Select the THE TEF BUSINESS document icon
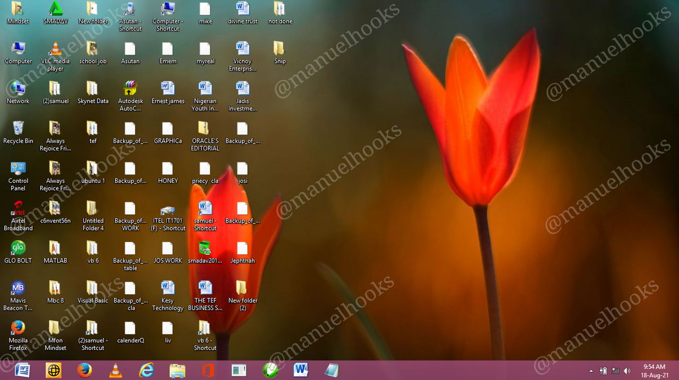The width and height of the screenshot is (679, 380). click(x=205, y=296)
